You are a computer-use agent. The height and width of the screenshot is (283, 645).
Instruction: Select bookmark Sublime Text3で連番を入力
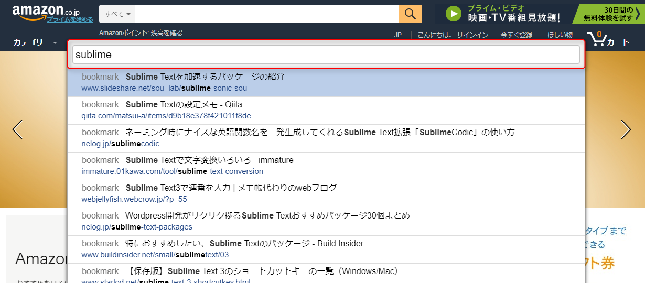click(326, 194)
